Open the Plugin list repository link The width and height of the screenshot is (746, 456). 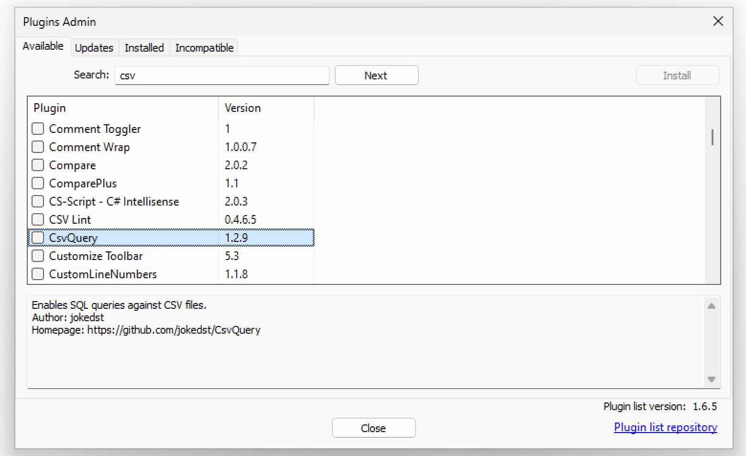point(665,427)
